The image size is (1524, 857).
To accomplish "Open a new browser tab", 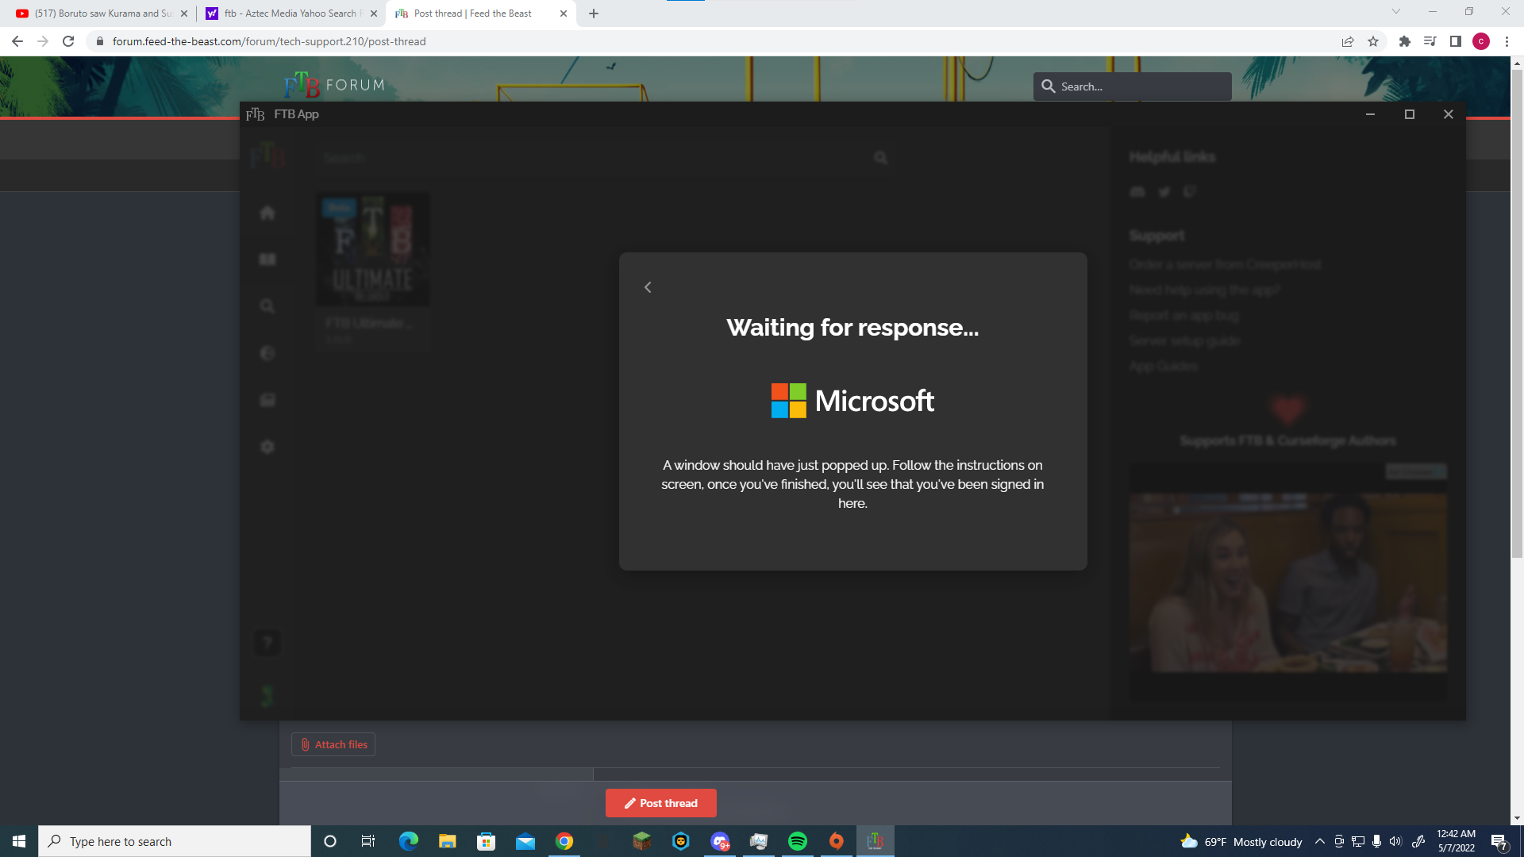I will coord(594,13).
